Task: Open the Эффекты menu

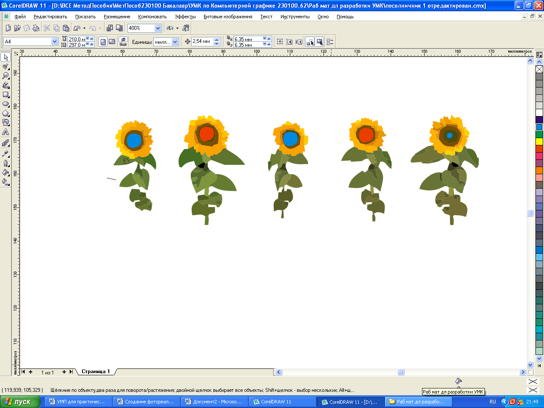Action: point(185,17)
